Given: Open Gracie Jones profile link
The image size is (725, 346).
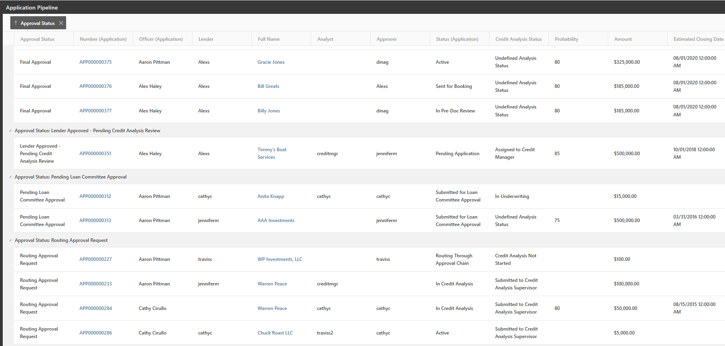Looking at the screenshot, I should tap(271, 62).
